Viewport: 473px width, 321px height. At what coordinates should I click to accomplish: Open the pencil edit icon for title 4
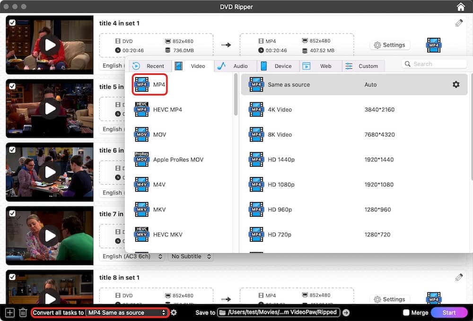[x=459, y=23]
